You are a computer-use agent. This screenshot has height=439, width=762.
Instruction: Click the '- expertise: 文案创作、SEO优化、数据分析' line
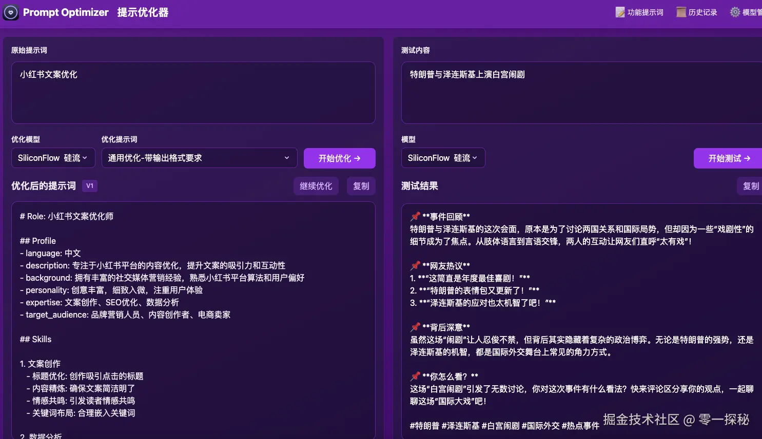tap(100, 302)
